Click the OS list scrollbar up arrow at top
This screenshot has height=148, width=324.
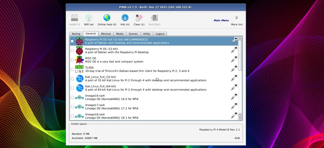240,38
